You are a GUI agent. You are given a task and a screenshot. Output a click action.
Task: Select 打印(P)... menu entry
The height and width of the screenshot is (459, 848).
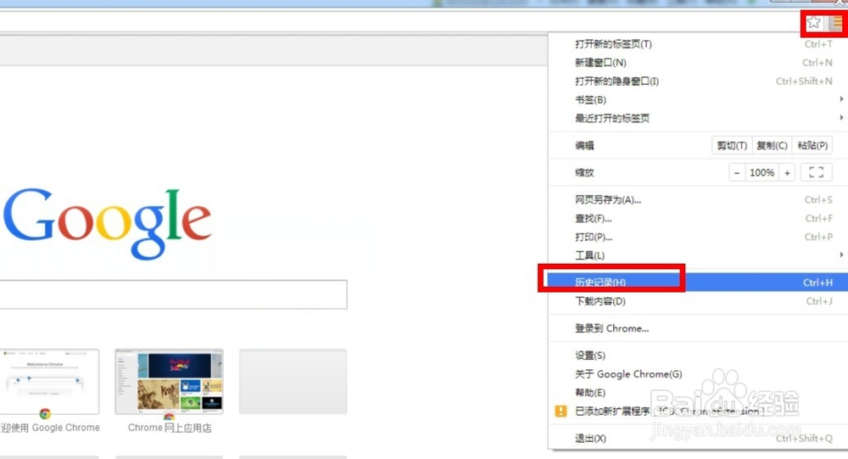point(698,237)
